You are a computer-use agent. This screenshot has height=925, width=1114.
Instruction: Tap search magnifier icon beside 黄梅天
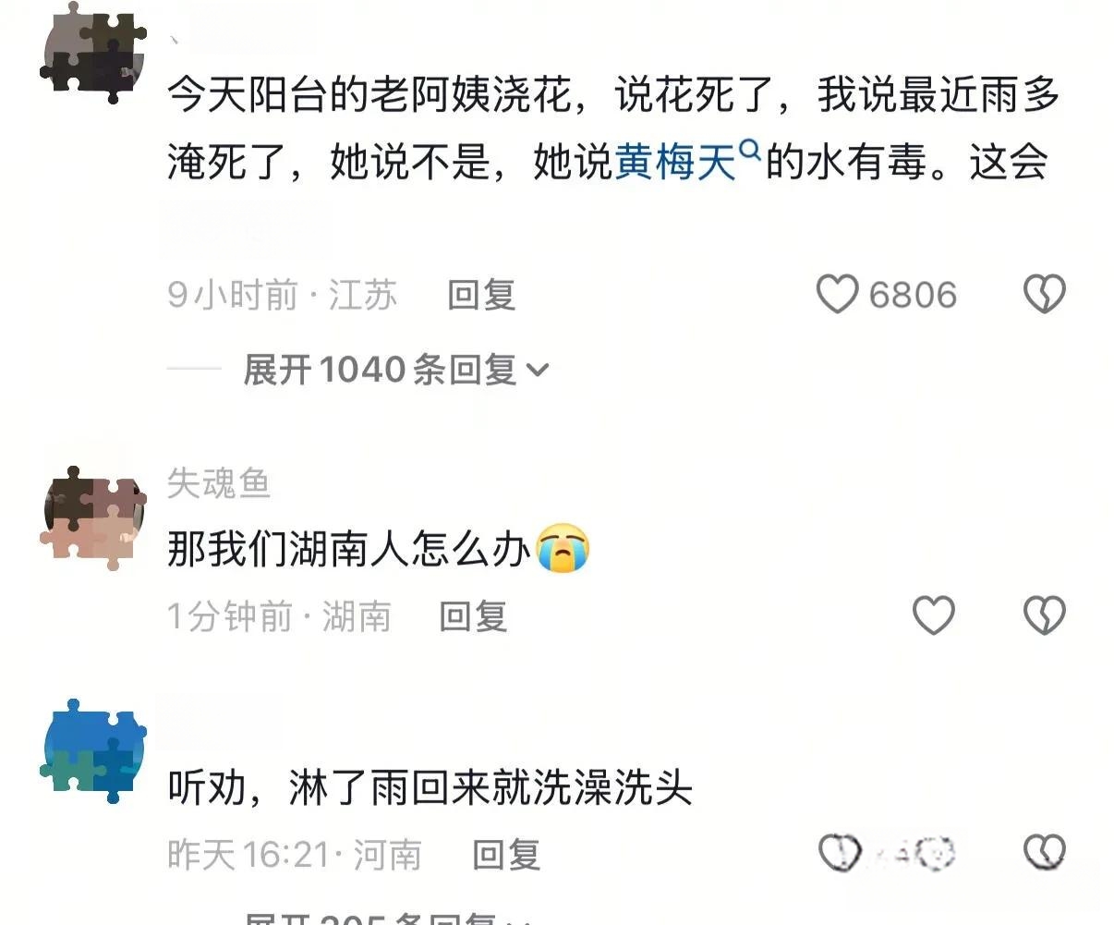[x=750, y=149]
